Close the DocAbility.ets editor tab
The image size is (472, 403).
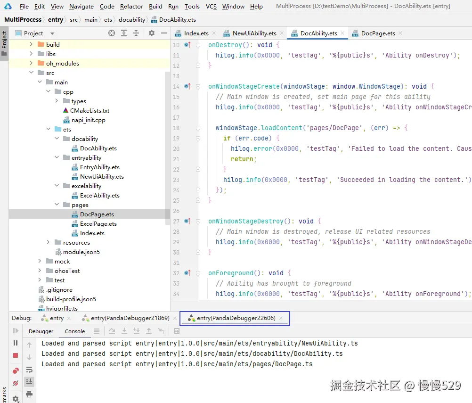tap(342, 33)
